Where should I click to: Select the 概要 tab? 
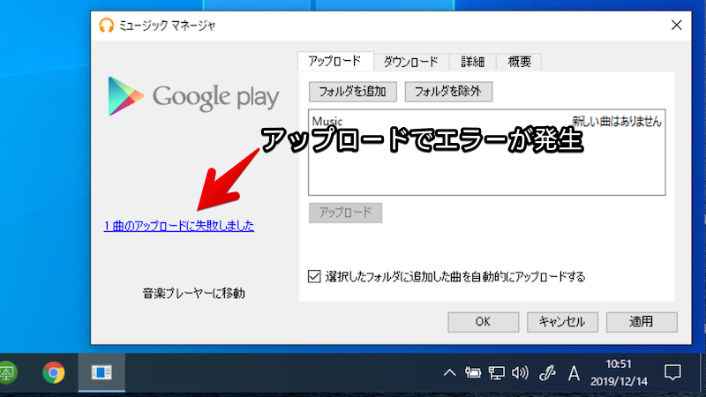(x=519, y=62)
